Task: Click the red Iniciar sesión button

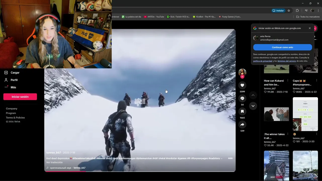Action: coord(20,97)
